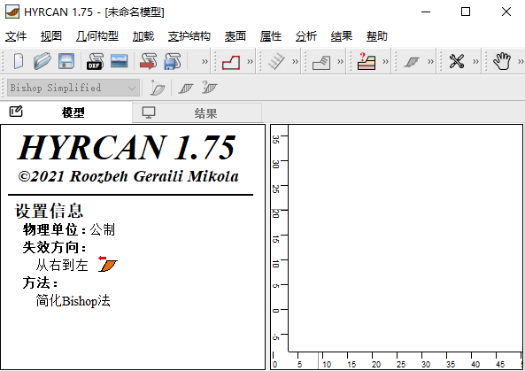This screenshot has width=525, height=371.
Task: Open the 加载 menu
Action: pyautogui.click(x=143, y=36)
